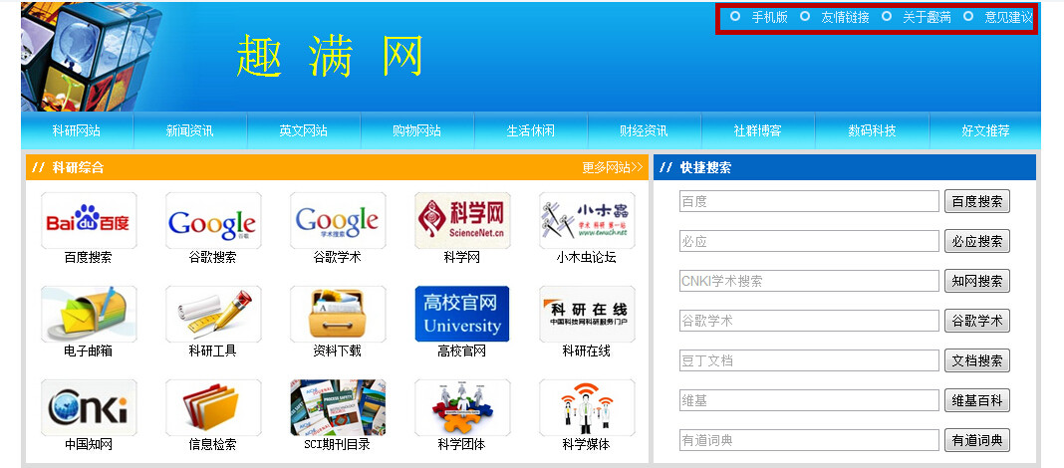Viewport: 1064px width, 468px height.
Task: Click the 谷歌学术 search button
Action: click(977, 321)
